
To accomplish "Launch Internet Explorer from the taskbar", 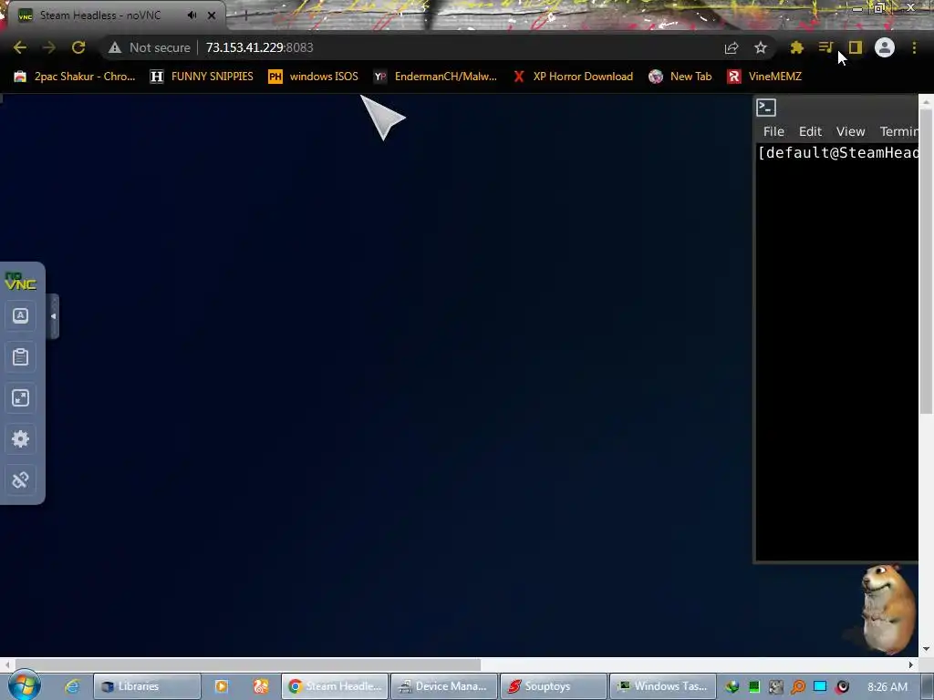I will 72,686.
